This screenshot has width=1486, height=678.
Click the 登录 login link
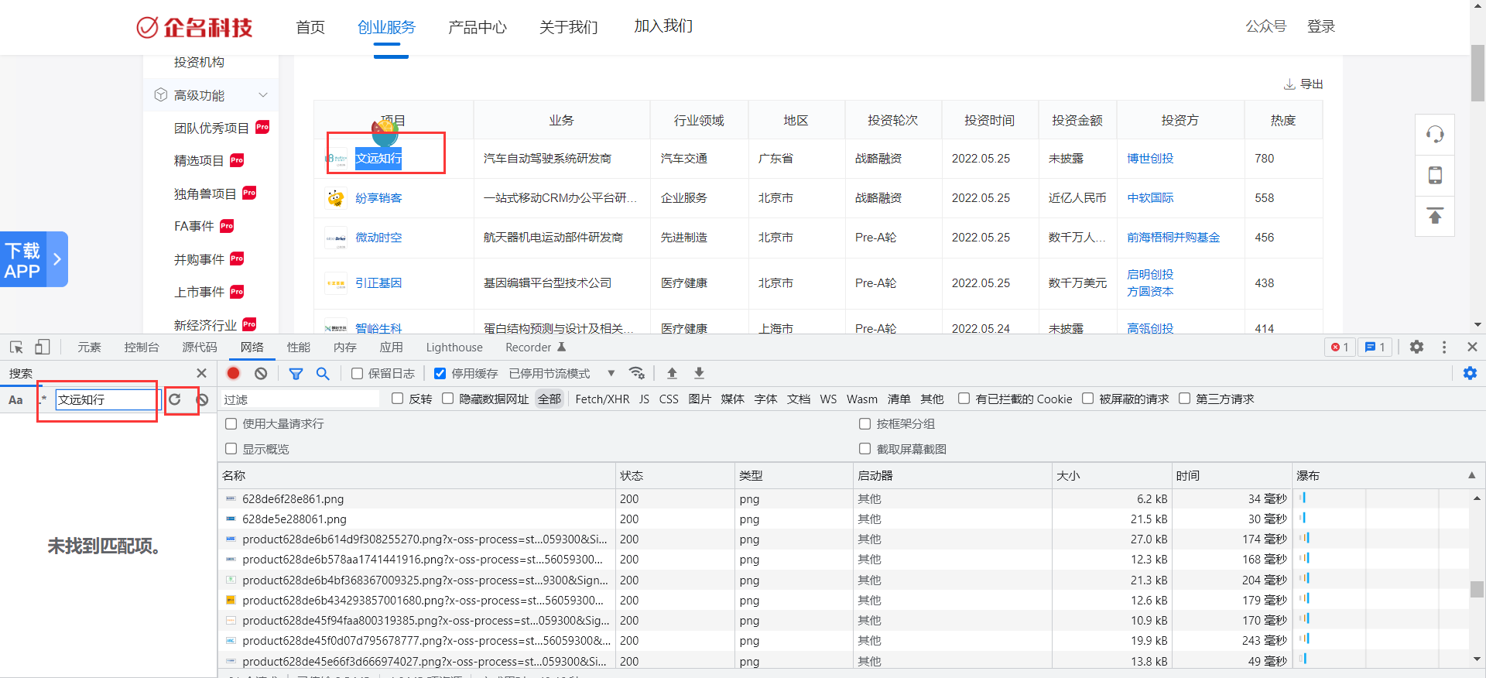(x=1321, y=26)
